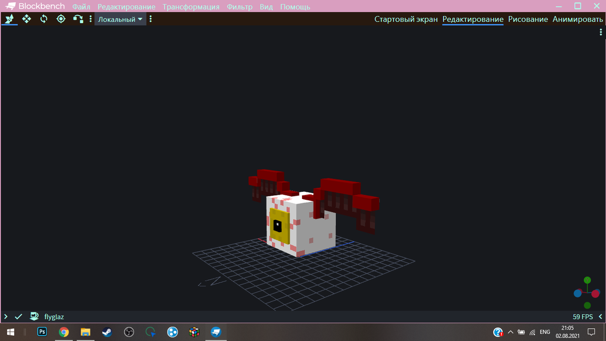Show hidden system tray icons

pos(510,332)
